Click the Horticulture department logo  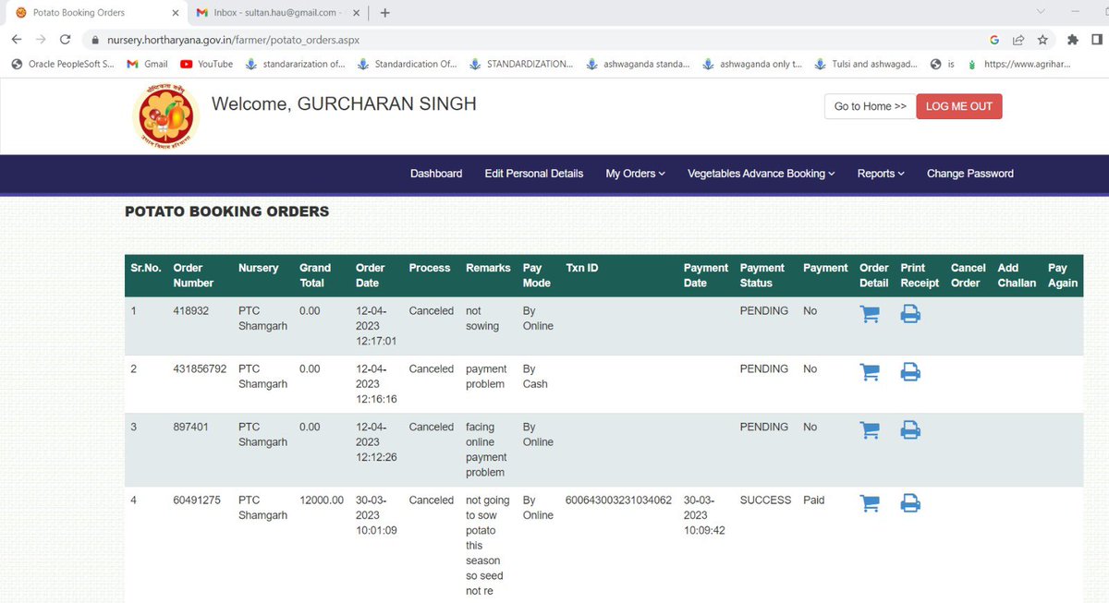(165, 115)
